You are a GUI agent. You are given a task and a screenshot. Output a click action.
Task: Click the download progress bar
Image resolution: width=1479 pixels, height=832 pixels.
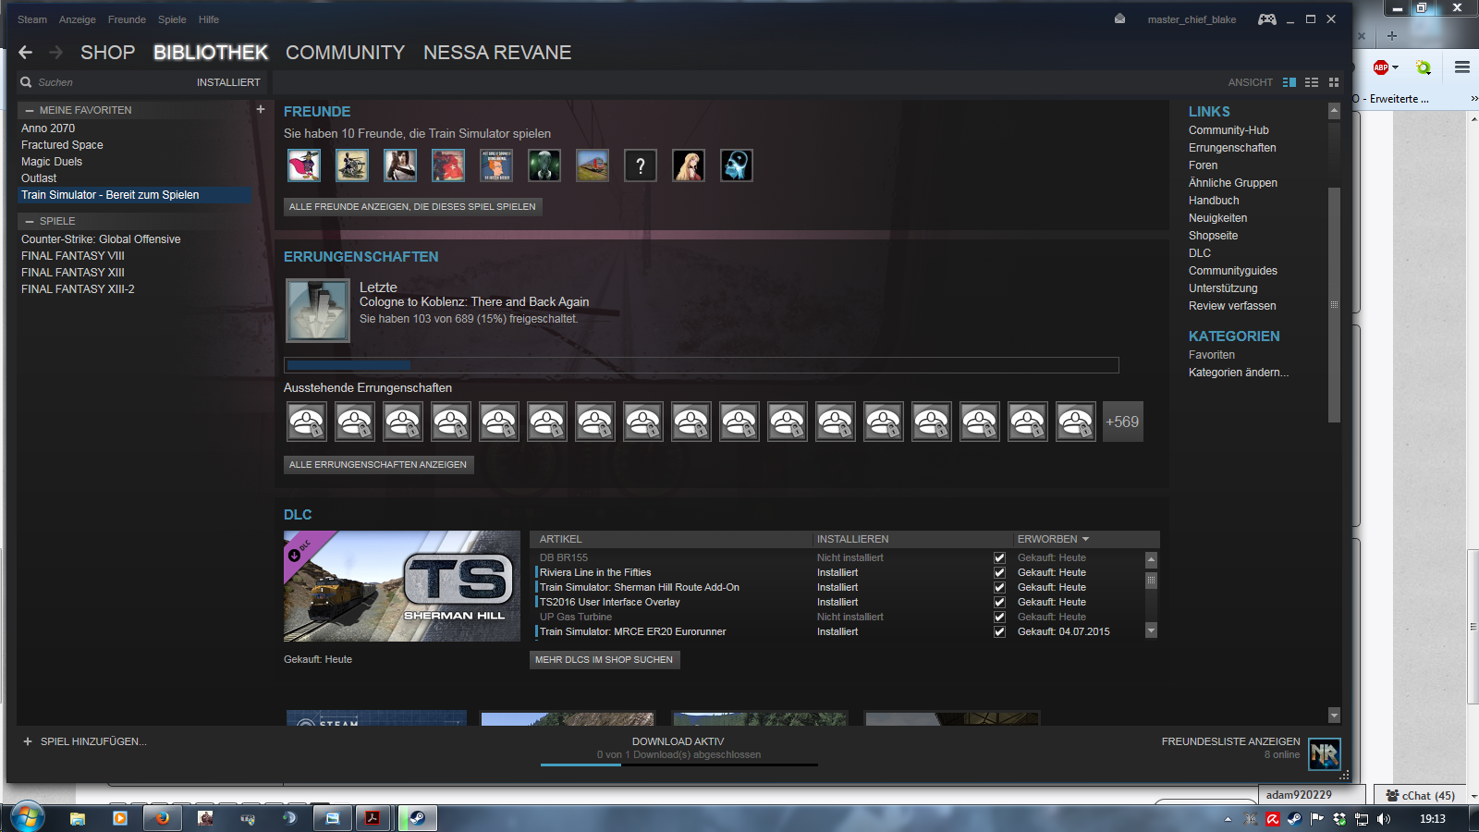[679, 765]
